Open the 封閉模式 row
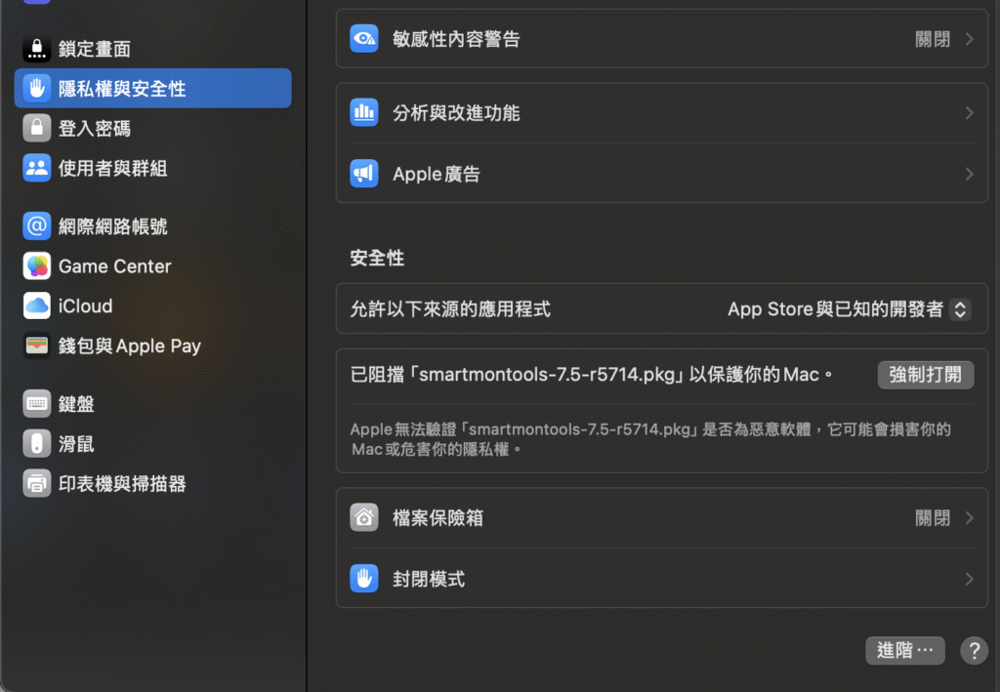 [x=661, y=579]
